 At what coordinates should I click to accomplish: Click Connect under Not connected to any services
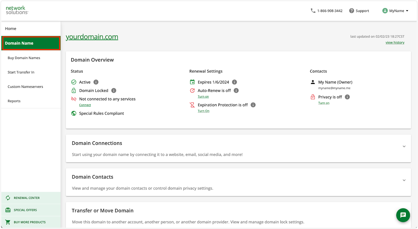click(x=85, y=105)
